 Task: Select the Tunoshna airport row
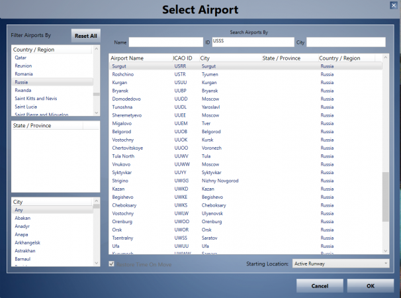245,107
